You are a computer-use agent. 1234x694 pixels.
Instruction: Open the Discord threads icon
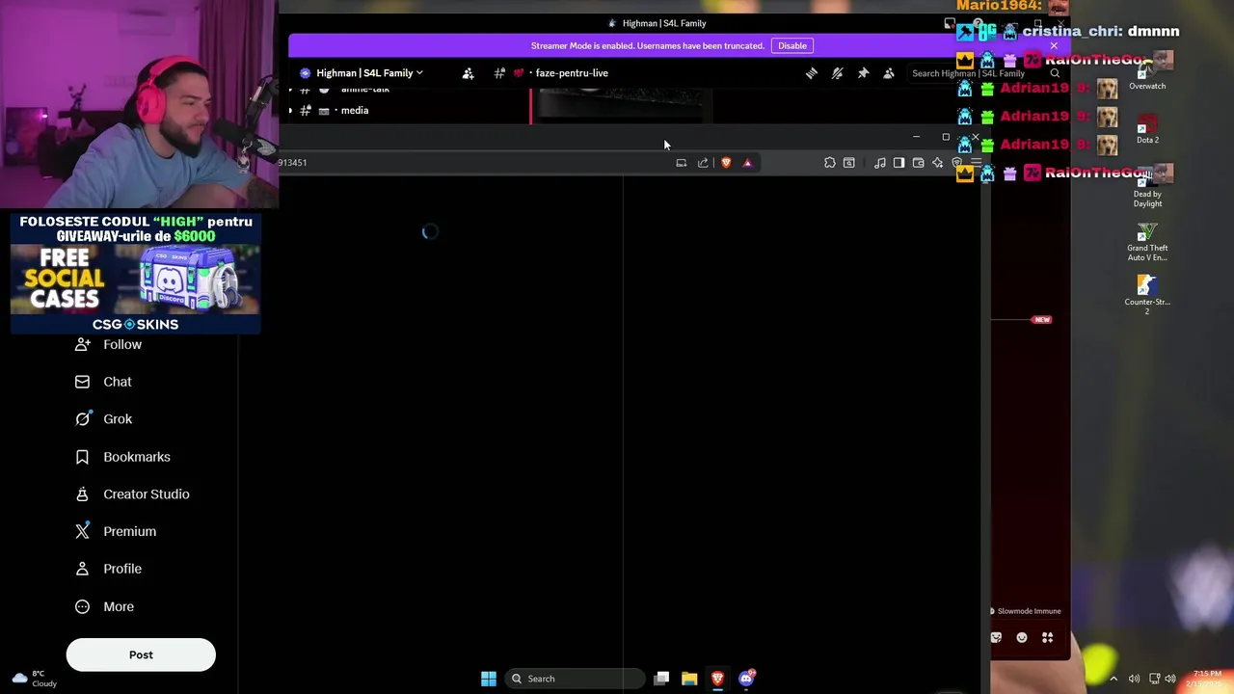click(x=812, y=73)
